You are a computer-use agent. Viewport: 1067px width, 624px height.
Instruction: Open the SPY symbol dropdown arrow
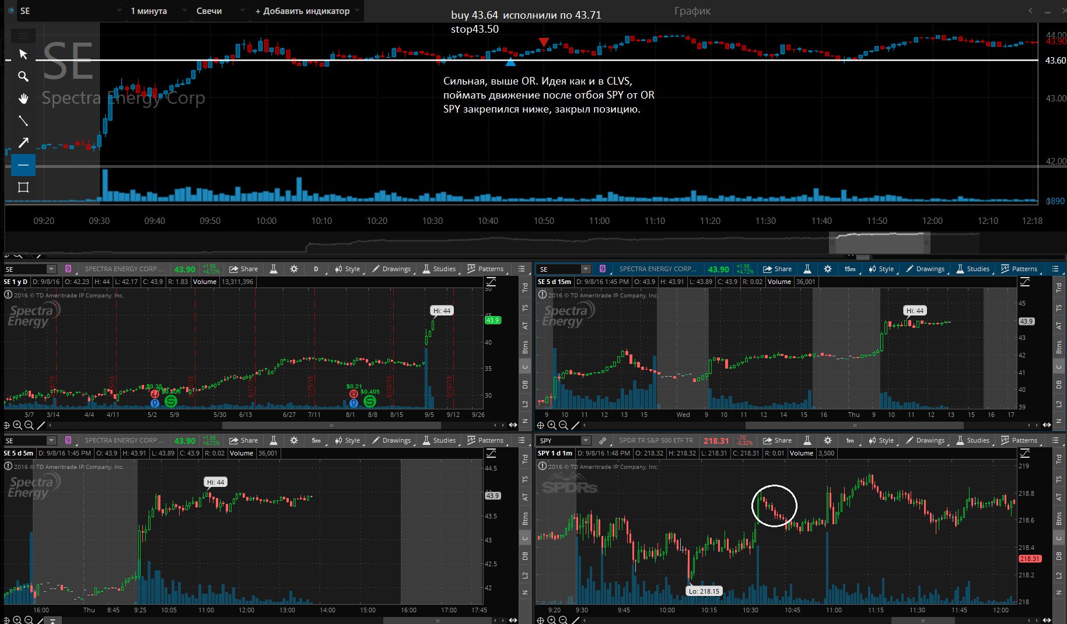pos(586,440)
